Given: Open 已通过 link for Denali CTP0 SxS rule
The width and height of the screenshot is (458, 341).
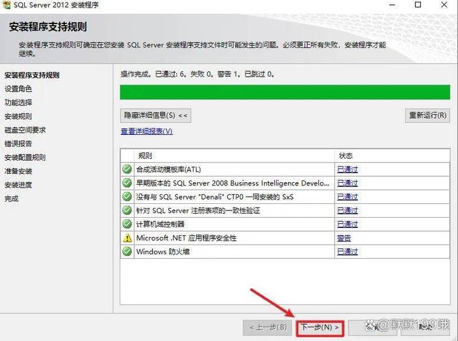Looking at the screenshot, I should pyautogui.click(x=347, y=197).
